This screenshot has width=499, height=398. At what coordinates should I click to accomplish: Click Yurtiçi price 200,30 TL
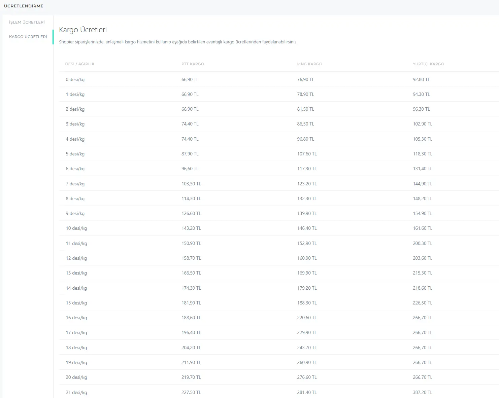point(423,244)
